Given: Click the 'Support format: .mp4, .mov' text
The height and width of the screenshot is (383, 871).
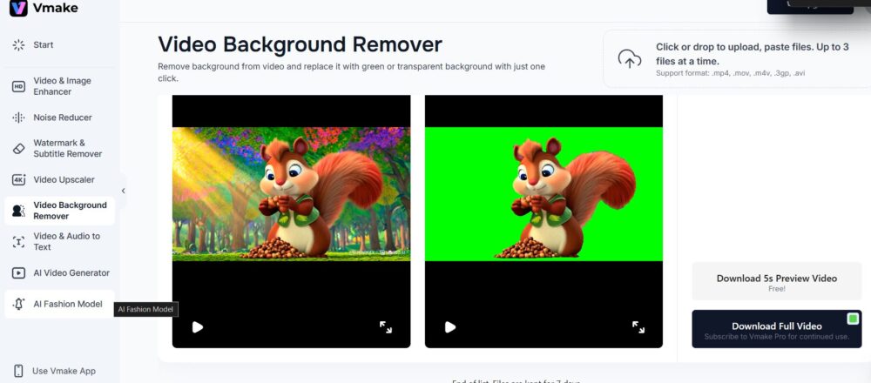Looking at the screenshot, I should (731, 73).
